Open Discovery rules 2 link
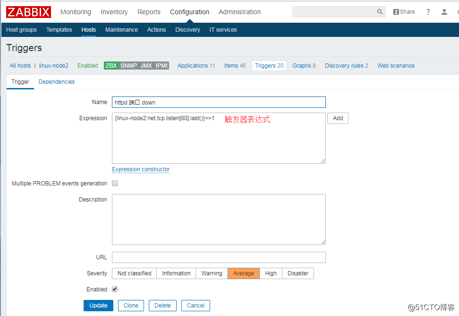The height and width of the screenshot is (316, 459). coord(346,66)
